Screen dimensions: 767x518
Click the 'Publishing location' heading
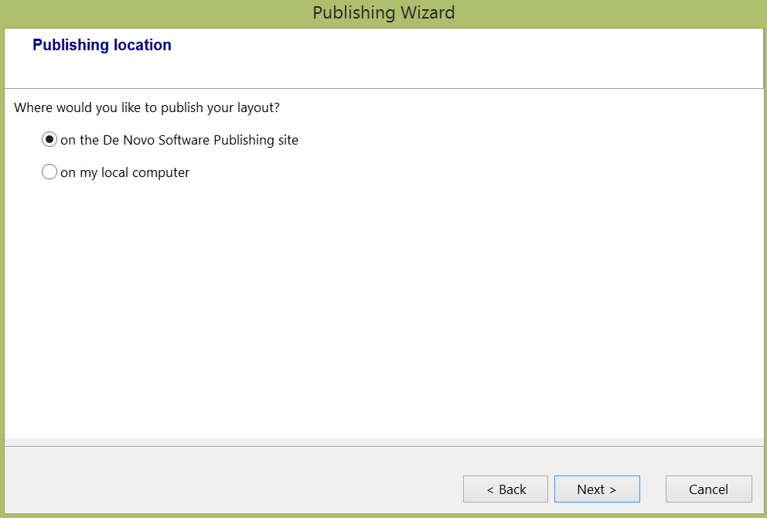point(102,45)
